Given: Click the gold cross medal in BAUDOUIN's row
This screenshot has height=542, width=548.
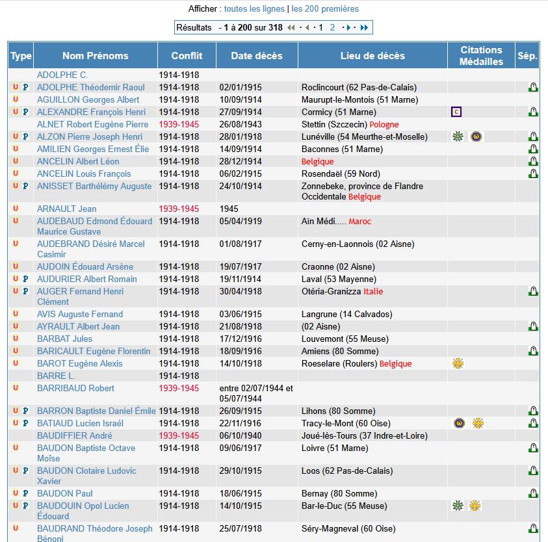Looking at the screenshot, I should pos(475,506).
